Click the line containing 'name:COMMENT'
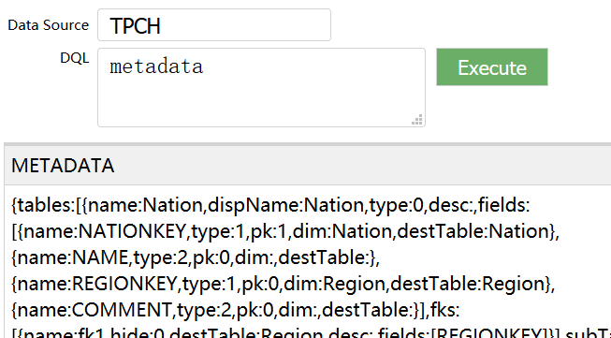 236,310
